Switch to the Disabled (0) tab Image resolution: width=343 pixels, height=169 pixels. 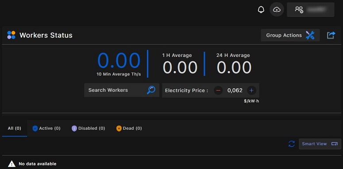coord(89,128)
